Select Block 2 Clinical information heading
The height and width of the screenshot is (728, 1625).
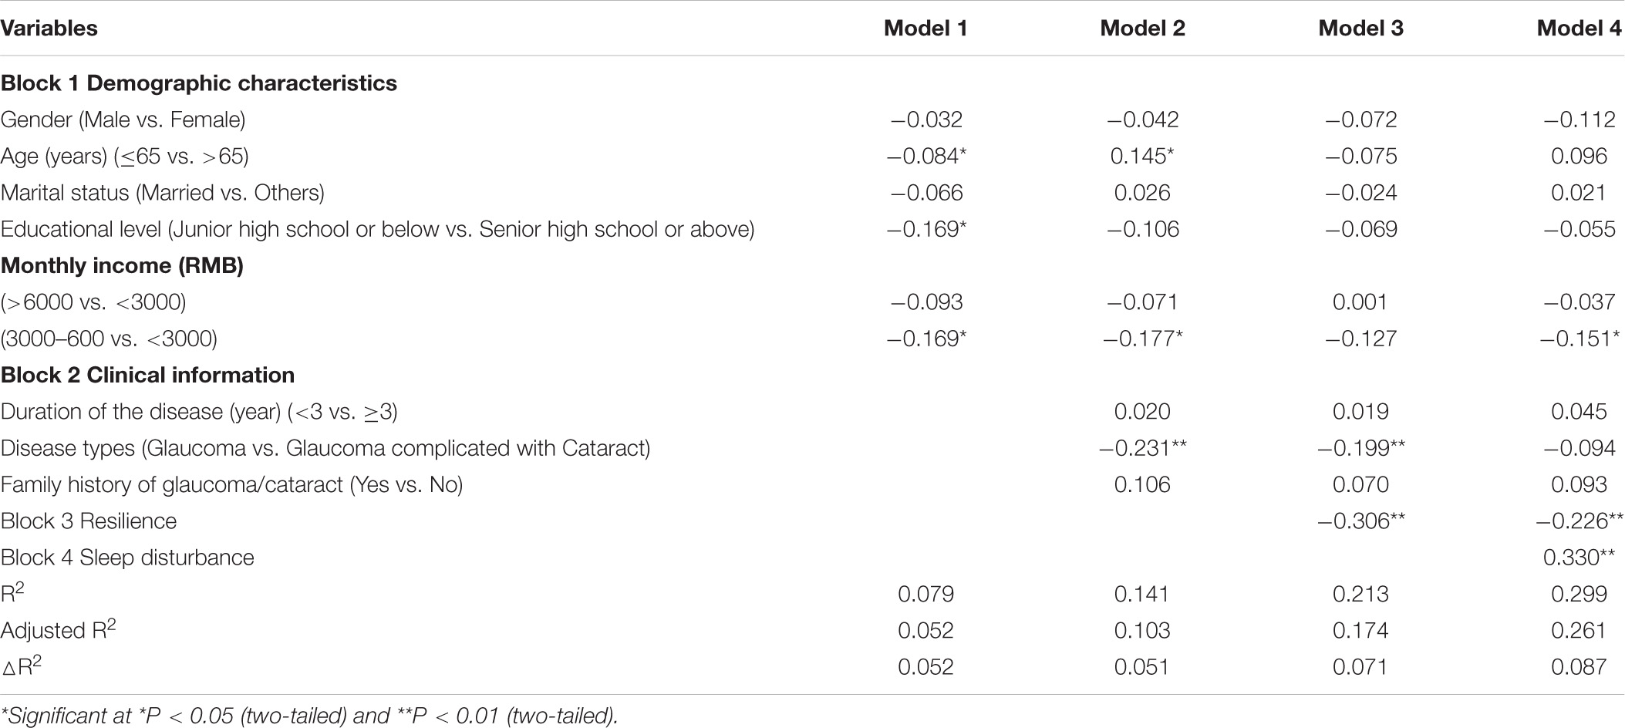coord(147,375)
